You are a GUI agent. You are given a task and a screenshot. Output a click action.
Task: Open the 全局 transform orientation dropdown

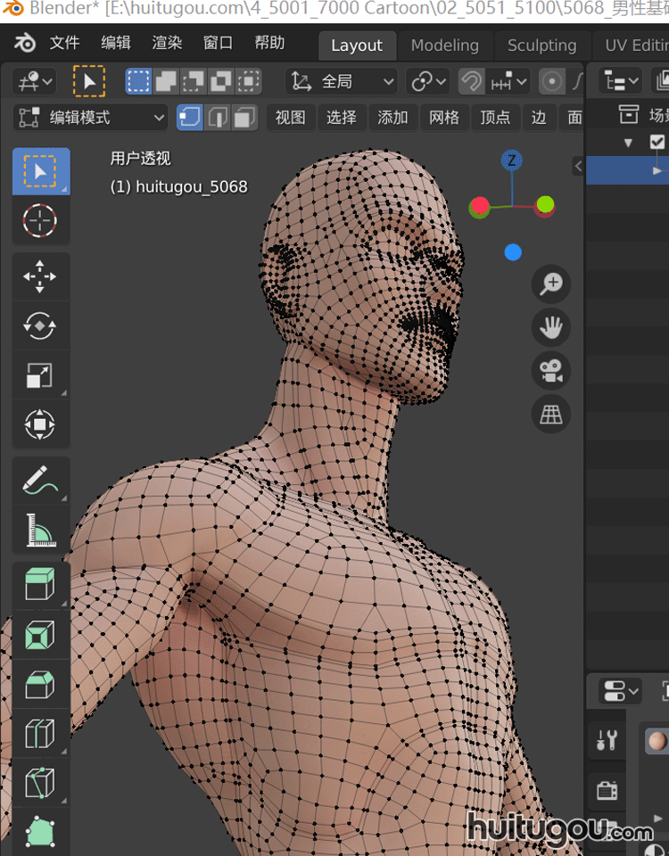click(342, 82)
